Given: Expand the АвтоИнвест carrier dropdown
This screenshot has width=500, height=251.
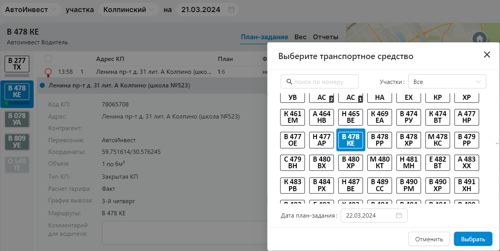Looking at the screenshot, I should (x=30, y=10).
